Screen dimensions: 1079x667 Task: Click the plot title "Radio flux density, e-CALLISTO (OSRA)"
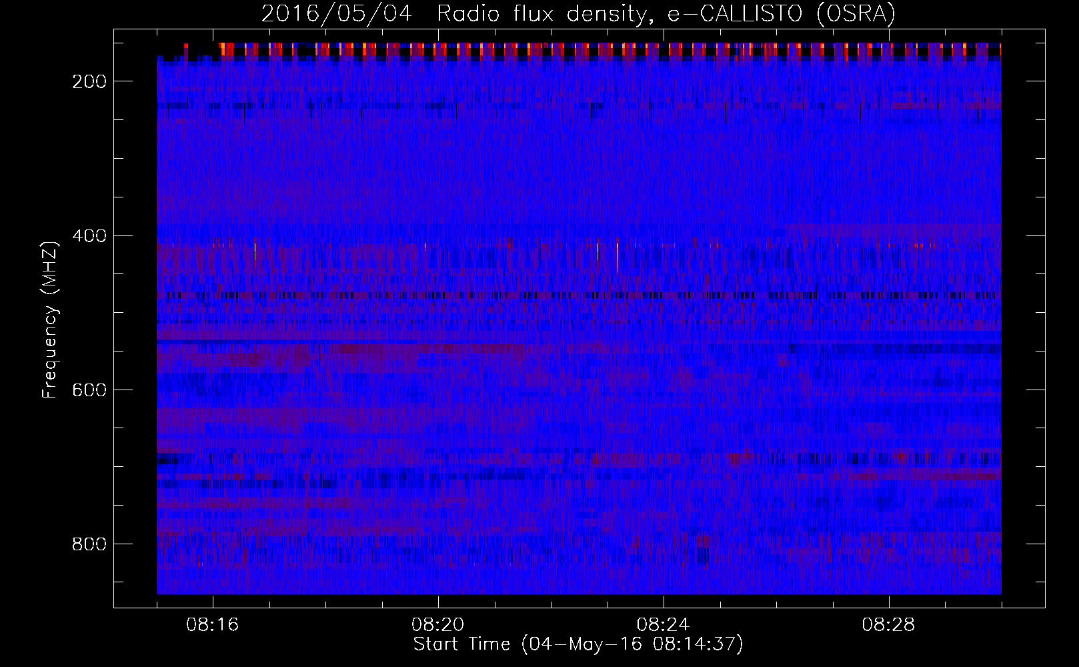[x=666, y=13]
